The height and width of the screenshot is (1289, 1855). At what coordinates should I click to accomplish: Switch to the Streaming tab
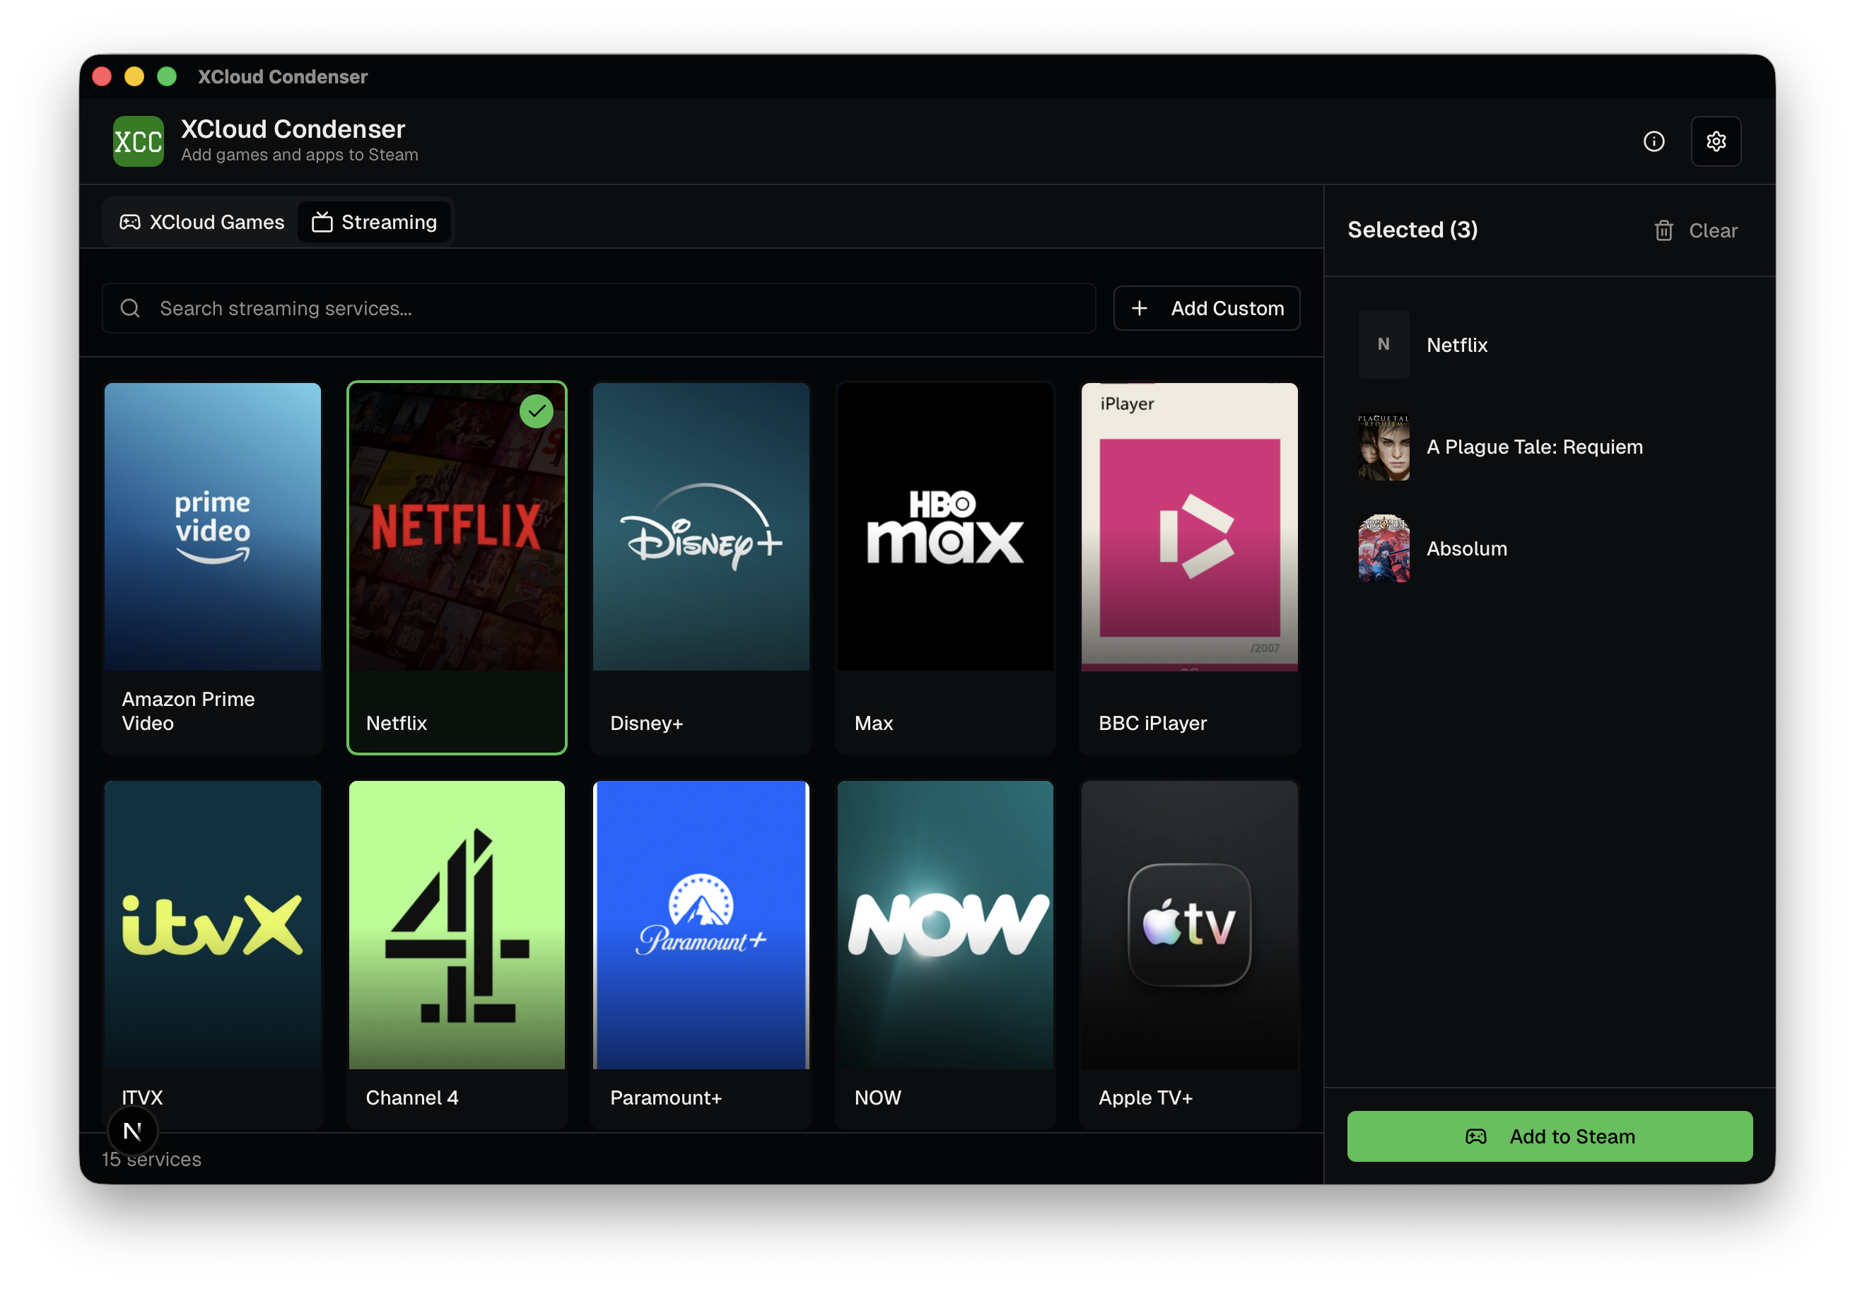pos(374,222)
